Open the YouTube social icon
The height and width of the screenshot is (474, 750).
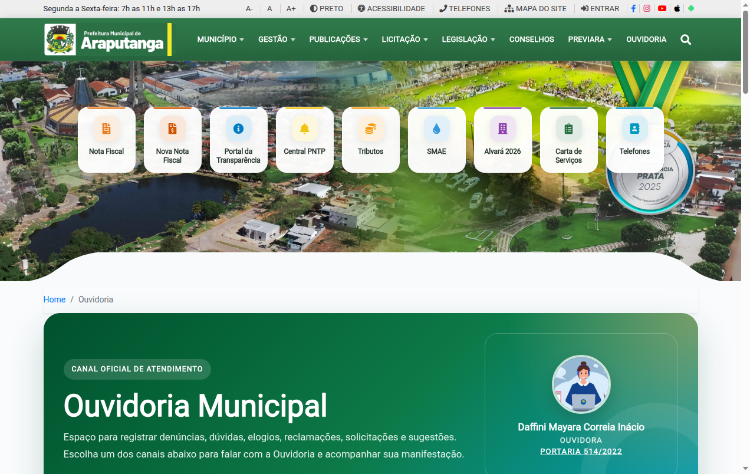click(662, 9)
